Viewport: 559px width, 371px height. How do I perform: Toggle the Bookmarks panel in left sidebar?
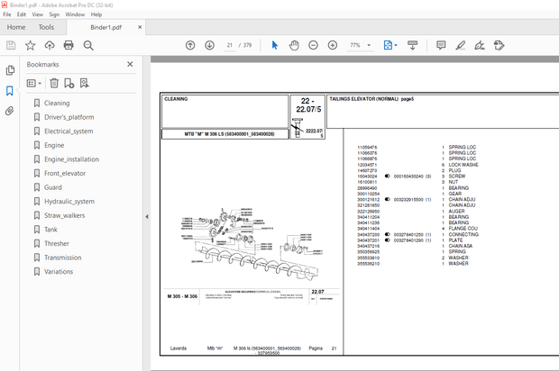click(x=10, y=91)
